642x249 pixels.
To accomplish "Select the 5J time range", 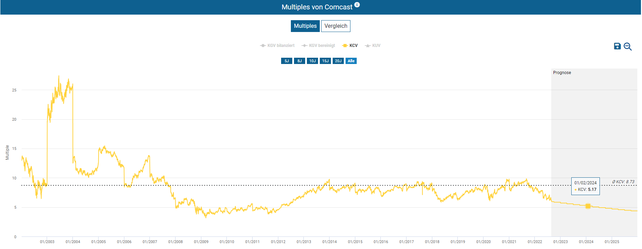I will [287, 61].
